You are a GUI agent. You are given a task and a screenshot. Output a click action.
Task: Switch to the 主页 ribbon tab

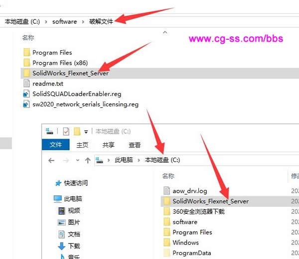82,145
